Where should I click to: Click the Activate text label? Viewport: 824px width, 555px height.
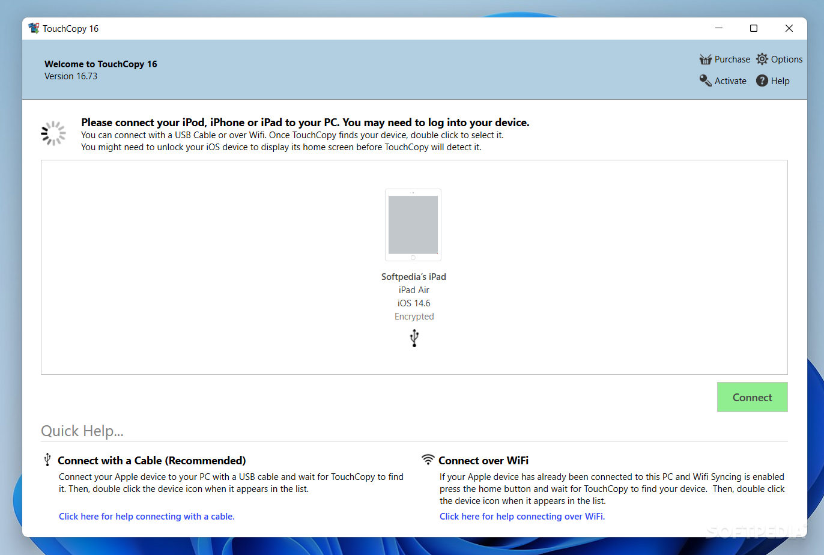[x=730, y=81]
